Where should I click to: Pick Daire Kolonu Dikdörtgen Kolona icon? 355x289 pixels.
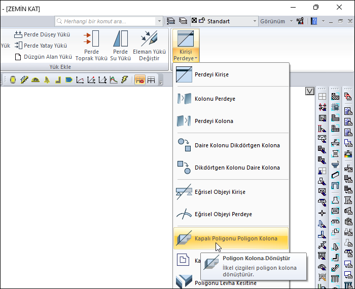coord(183,145)
